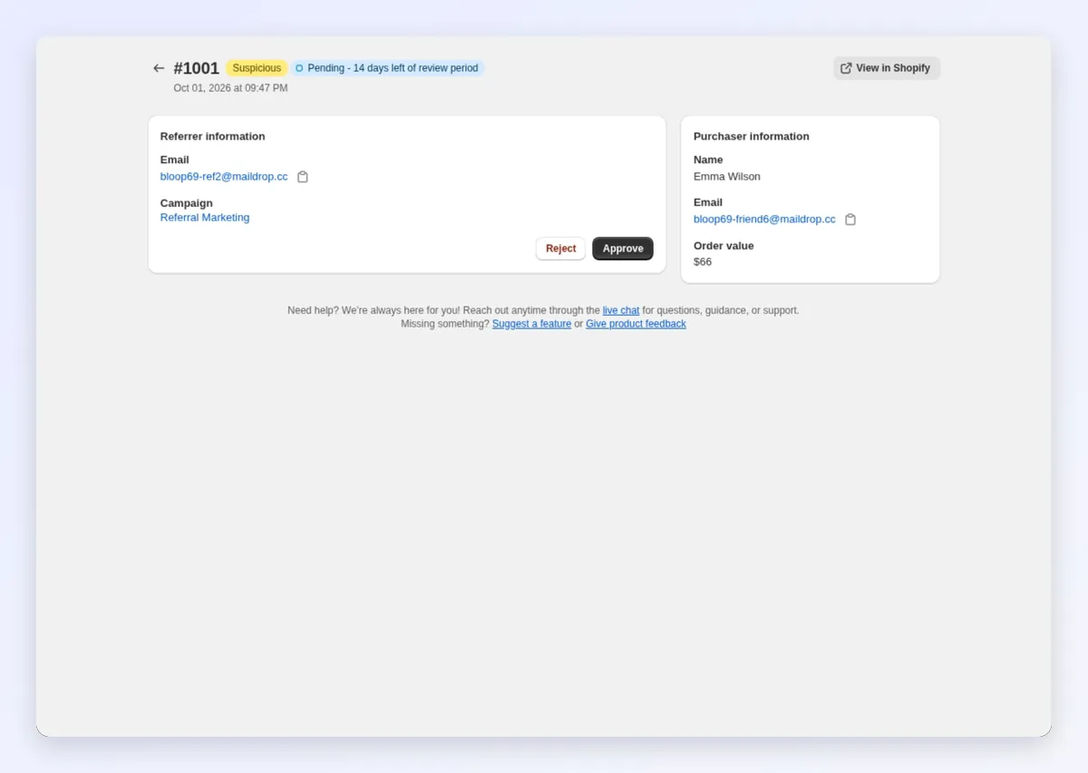Copy the referrer email with clipboard icon
This screenshot has width=1088, height=773.
click(303, 177)
